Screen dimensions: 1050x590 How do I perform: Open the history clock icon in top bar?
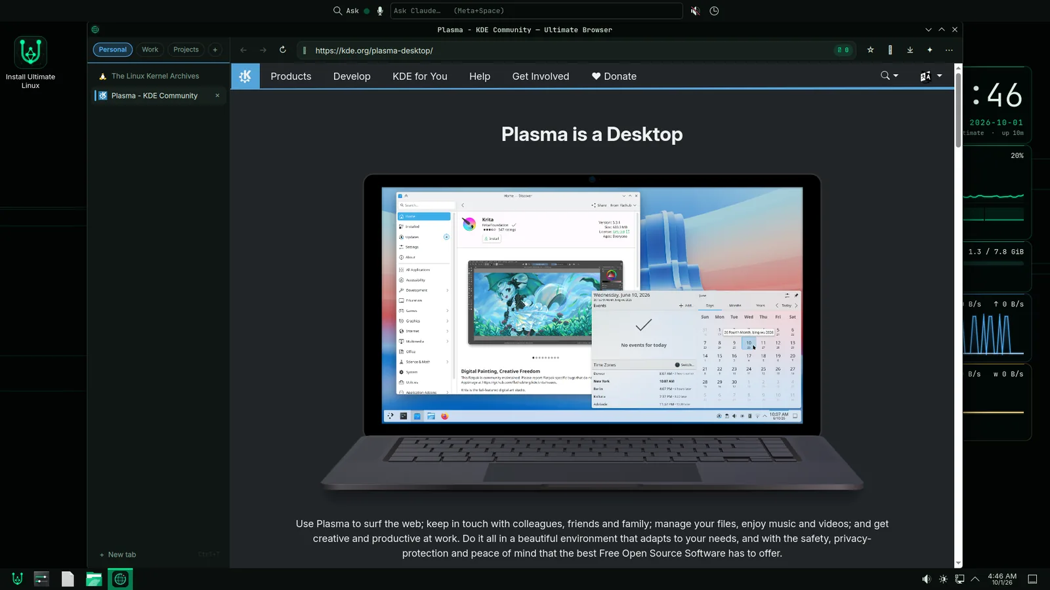click(714, 10)
